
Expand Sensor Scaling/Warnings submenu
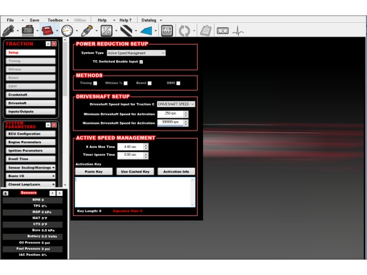point(30,168)
